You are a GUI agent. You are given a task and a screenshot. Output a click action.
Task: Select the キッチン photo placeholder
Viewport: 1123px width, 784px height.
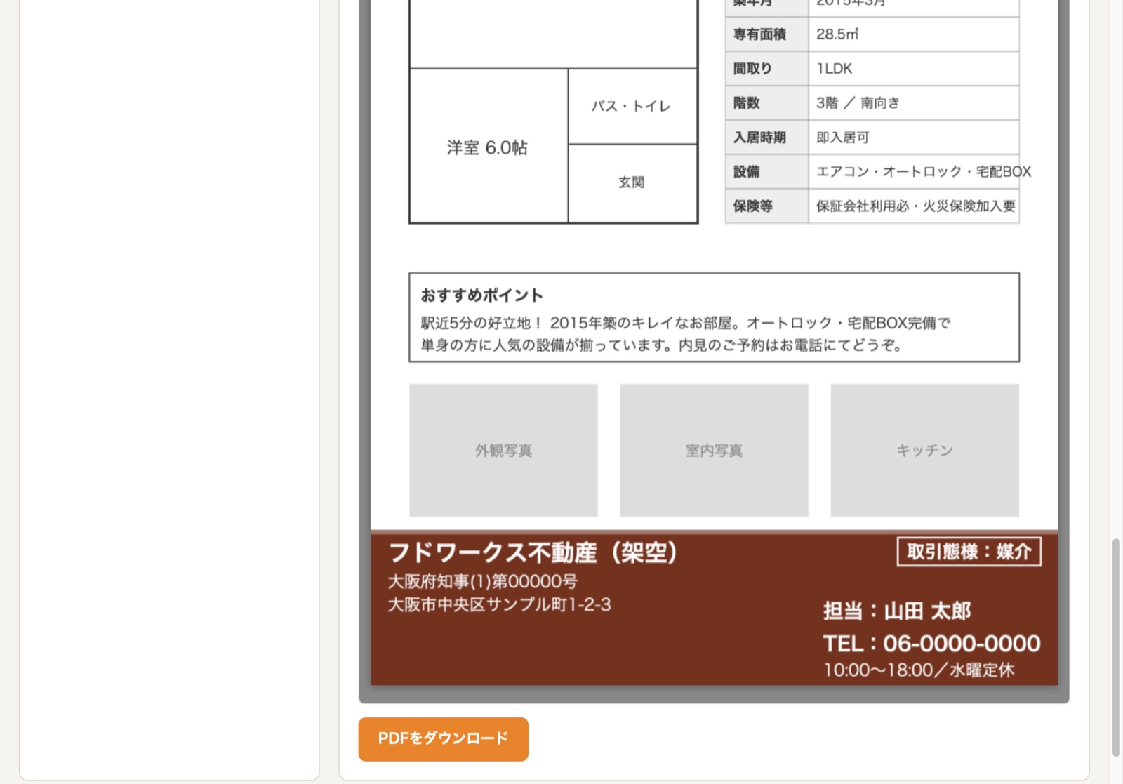tap(924, 450)
